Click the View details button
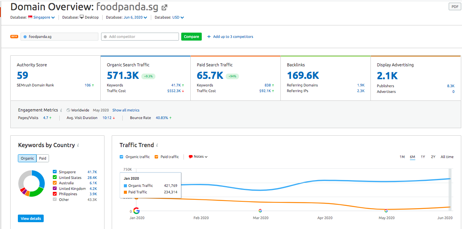Screen dimensions: 462x229 point(31,218)
